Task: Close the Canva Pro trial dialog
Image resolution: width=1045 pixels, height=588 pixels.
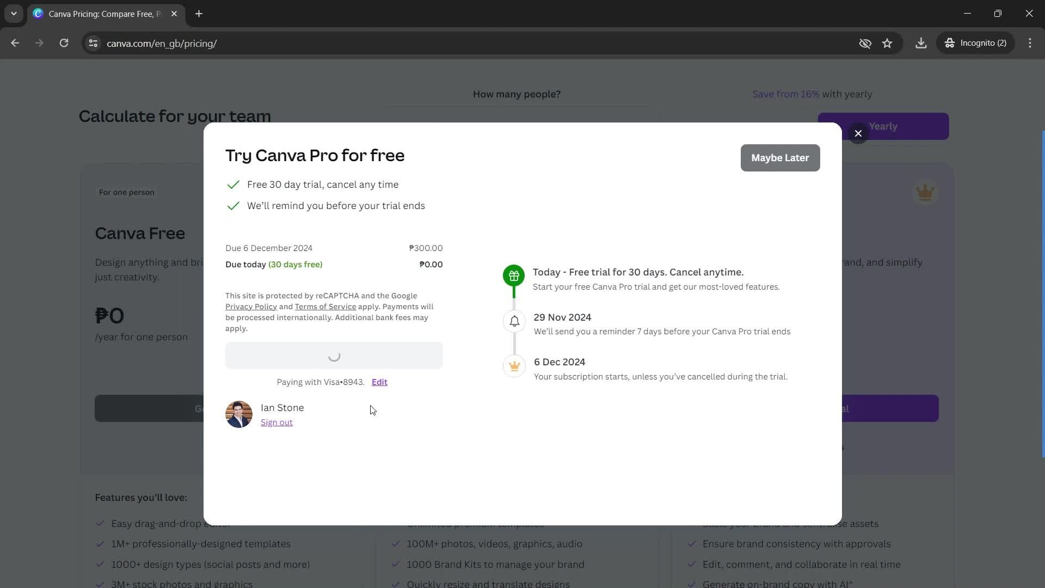Action: pyautogui.click(x=858, y=133)
